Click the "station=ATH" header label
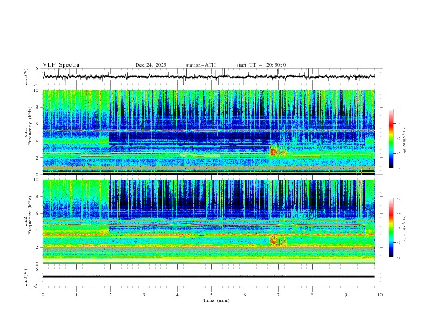This screenshot has height=331, width=428. (x=200, y=65)
